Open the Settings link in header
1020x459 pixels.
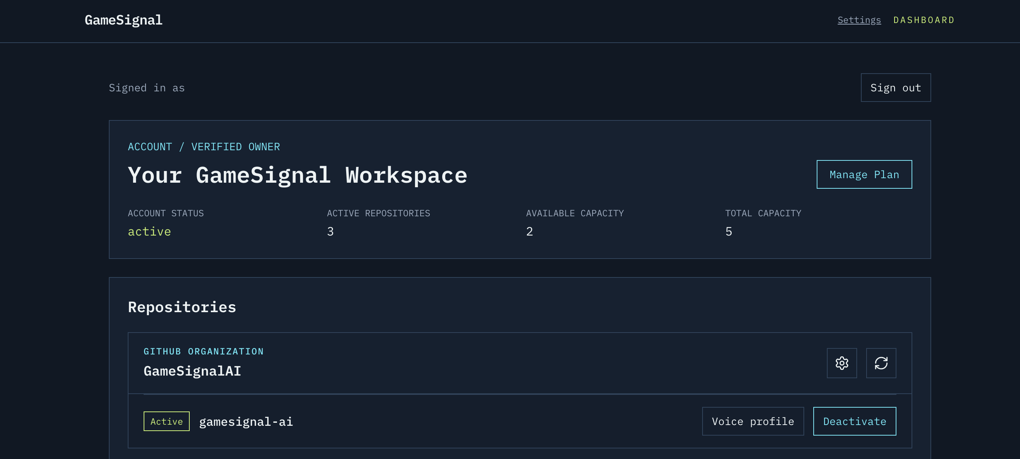pyautogui.click(x=859, y=20)
